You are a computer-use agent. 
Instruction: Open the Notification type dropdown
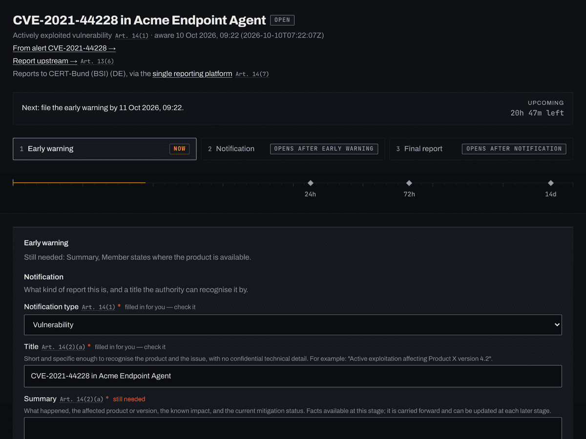pos(293,325)
